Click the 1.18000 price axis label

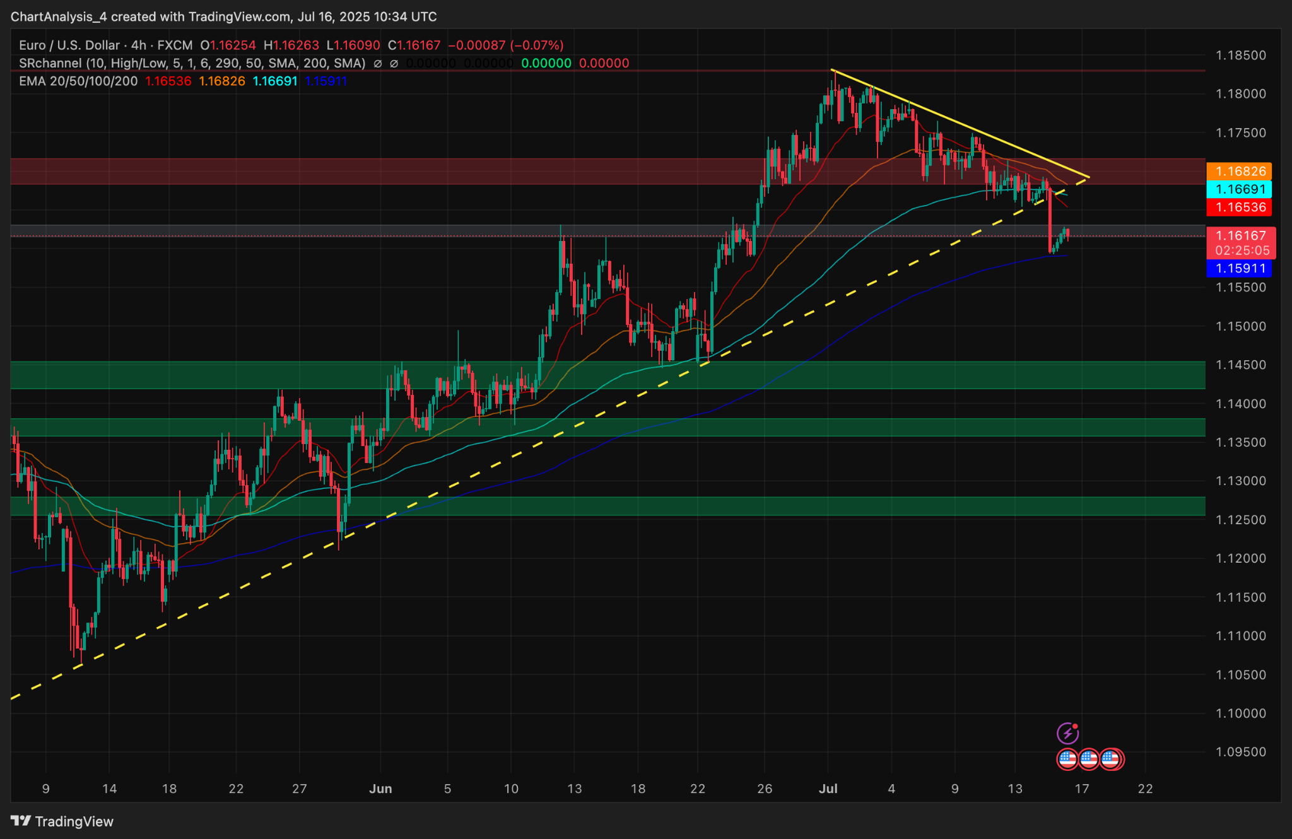1241,94
